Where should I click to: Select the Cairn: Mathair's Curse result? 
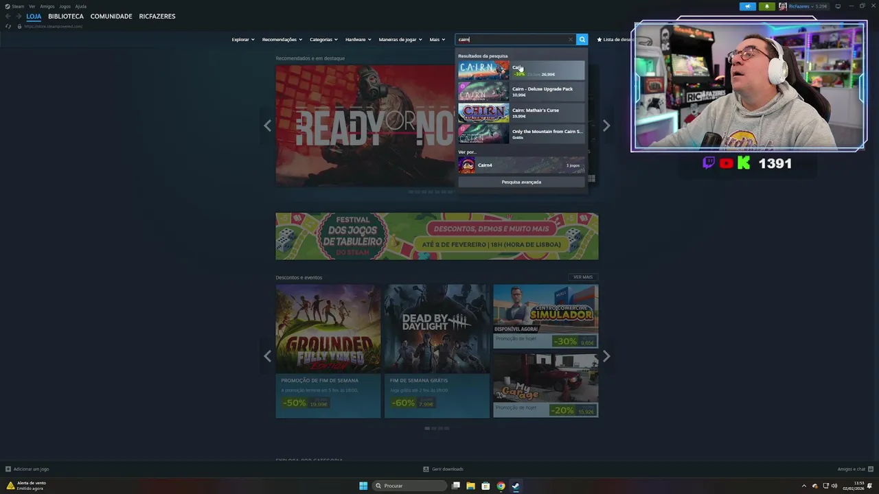coord(521,113)
